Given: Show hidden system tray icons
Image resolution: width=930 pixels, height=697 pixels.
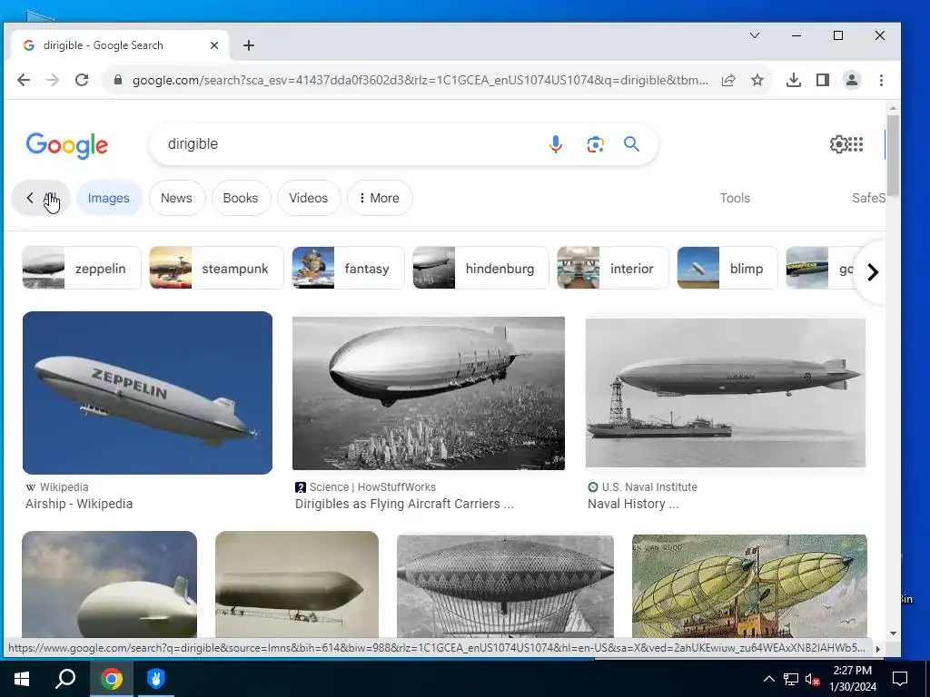Looking at the screenshot, I should pos(768,679).
